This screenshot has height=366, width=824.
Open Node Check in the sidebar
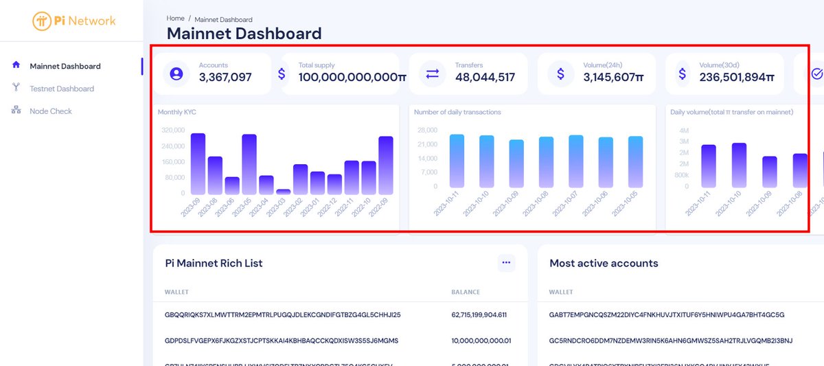[51, 111]
